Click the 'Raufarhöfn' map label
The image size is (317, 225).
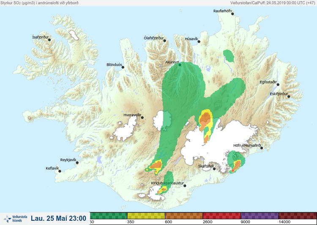223,11
